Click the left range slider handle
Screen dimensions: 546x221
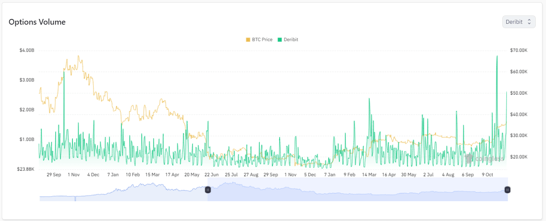pyautogui.click(x=208, y=190)
